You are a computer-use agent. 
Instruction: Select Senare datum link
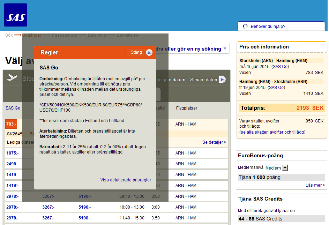pos(204,80)
